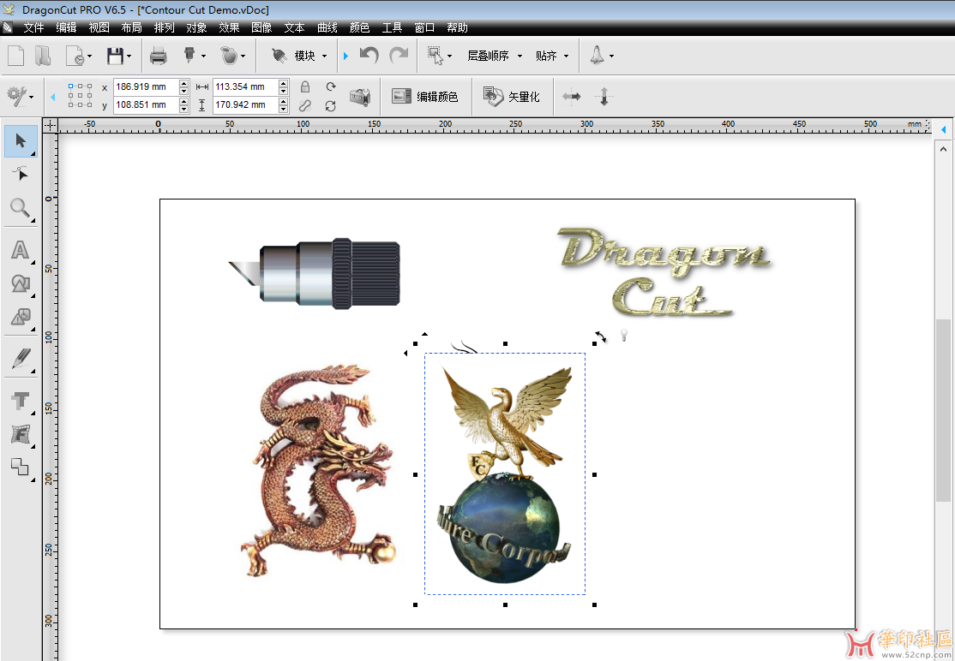The height and width of the screenshot is (661, 955).
Task: Toggle the proportion lock padlock
Action: 304,87
